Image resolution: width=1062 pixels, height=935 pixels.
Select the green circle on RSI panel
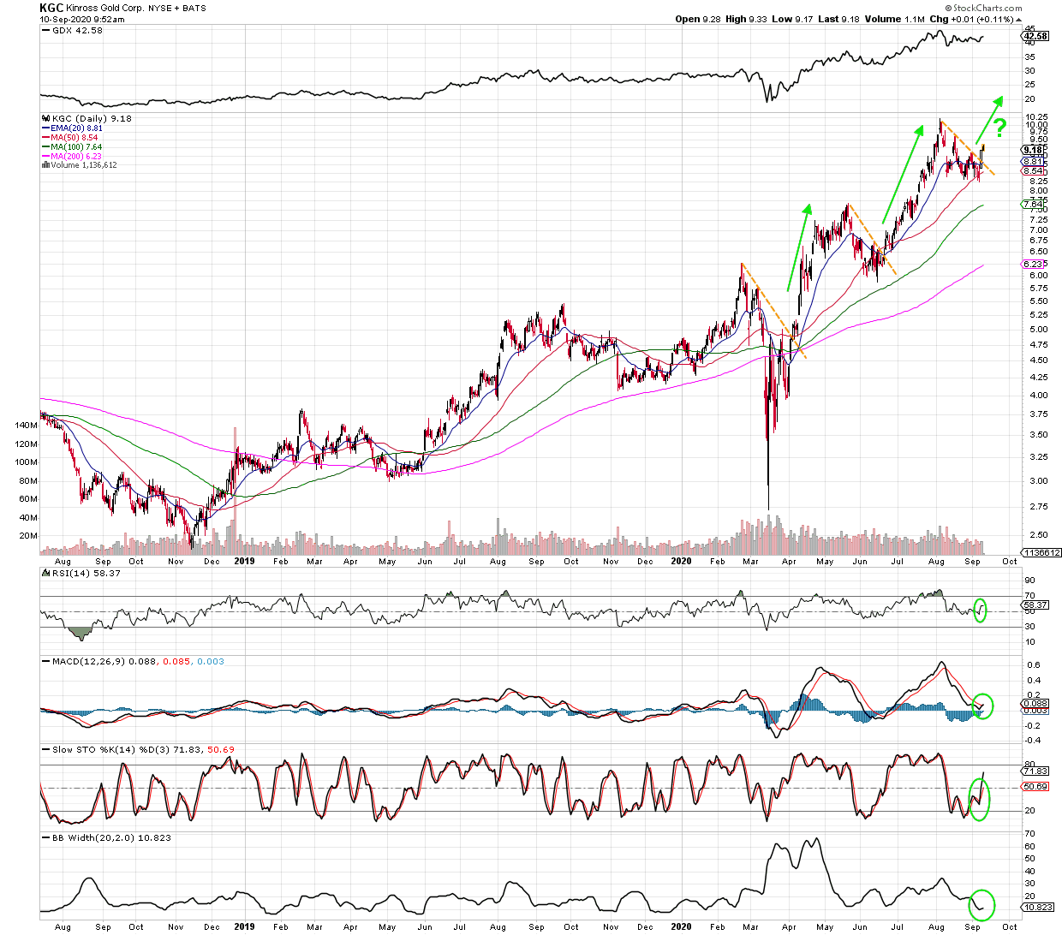click(x=981, y=610)
